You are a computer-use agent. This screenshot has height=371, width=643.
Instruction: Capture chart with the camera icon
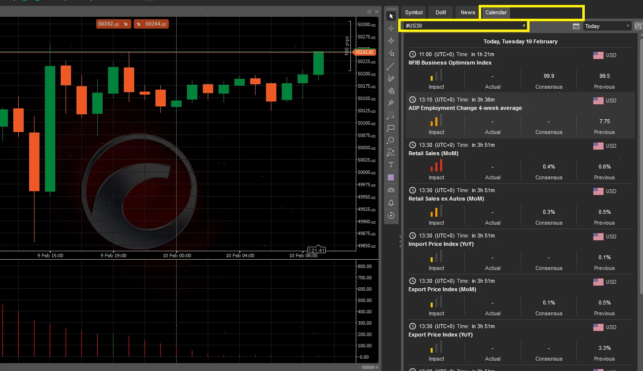(391, 190)
